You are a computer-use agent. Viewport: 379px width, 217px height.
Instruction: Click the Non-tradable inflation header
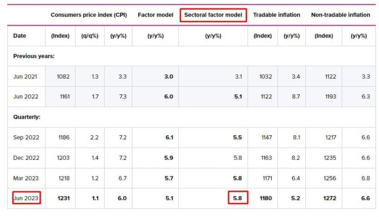pos(341,15)
